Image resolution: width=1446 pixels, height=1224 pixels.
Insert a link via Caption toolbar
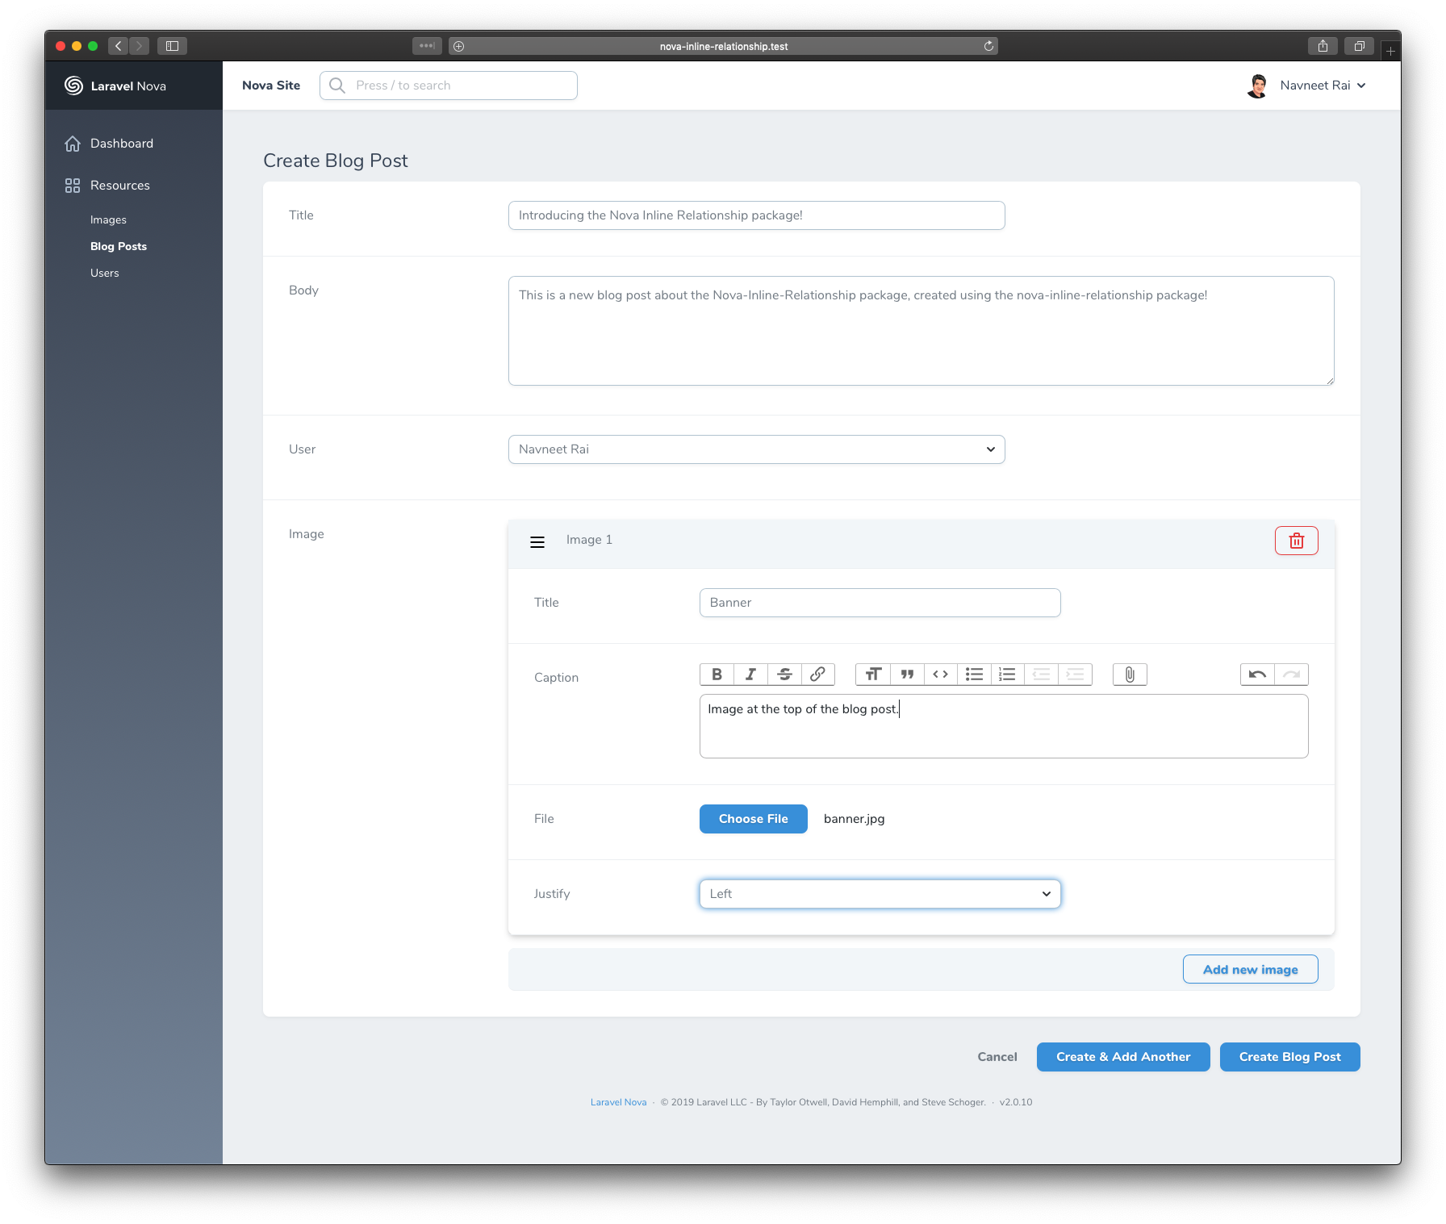(x=817, y=675)
